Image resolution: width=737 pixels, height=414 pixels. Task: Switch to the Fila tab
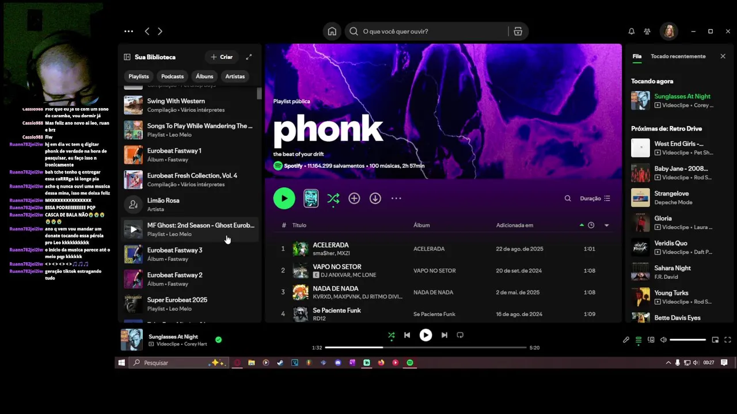click(x=637, y=56)
